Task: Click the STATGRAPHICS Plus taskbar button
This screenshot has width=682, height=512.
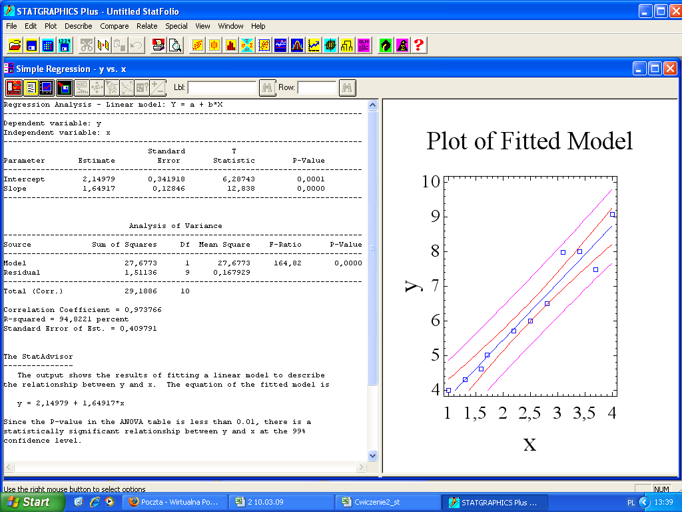Action: (x=495, y=502)
